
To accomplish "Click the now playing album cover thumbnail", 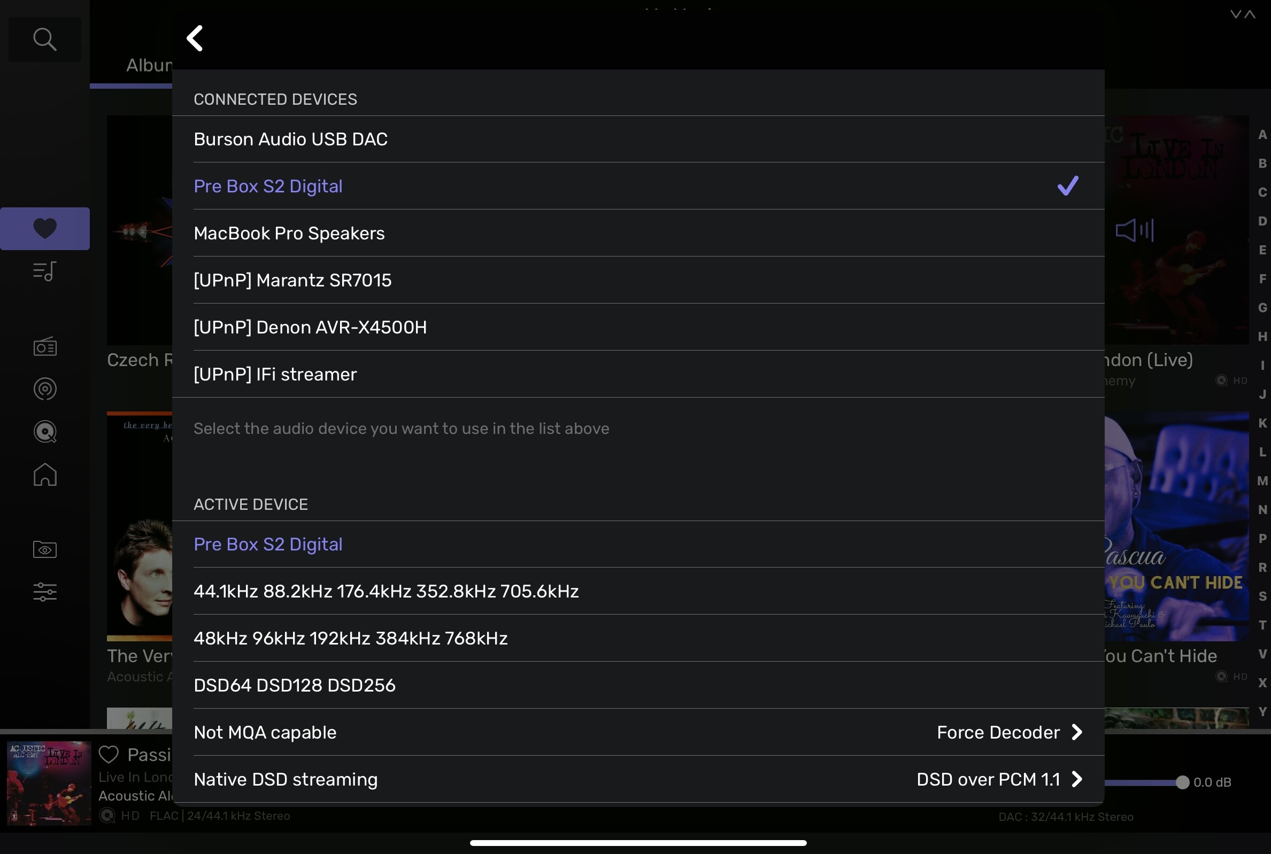I will pos(49,782).
